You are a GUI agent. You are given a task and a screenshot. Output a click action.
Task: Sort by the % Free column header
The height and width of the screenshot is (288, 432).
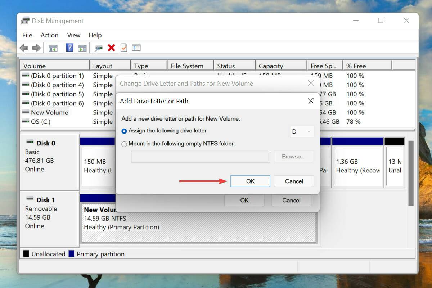click(367, 66)
